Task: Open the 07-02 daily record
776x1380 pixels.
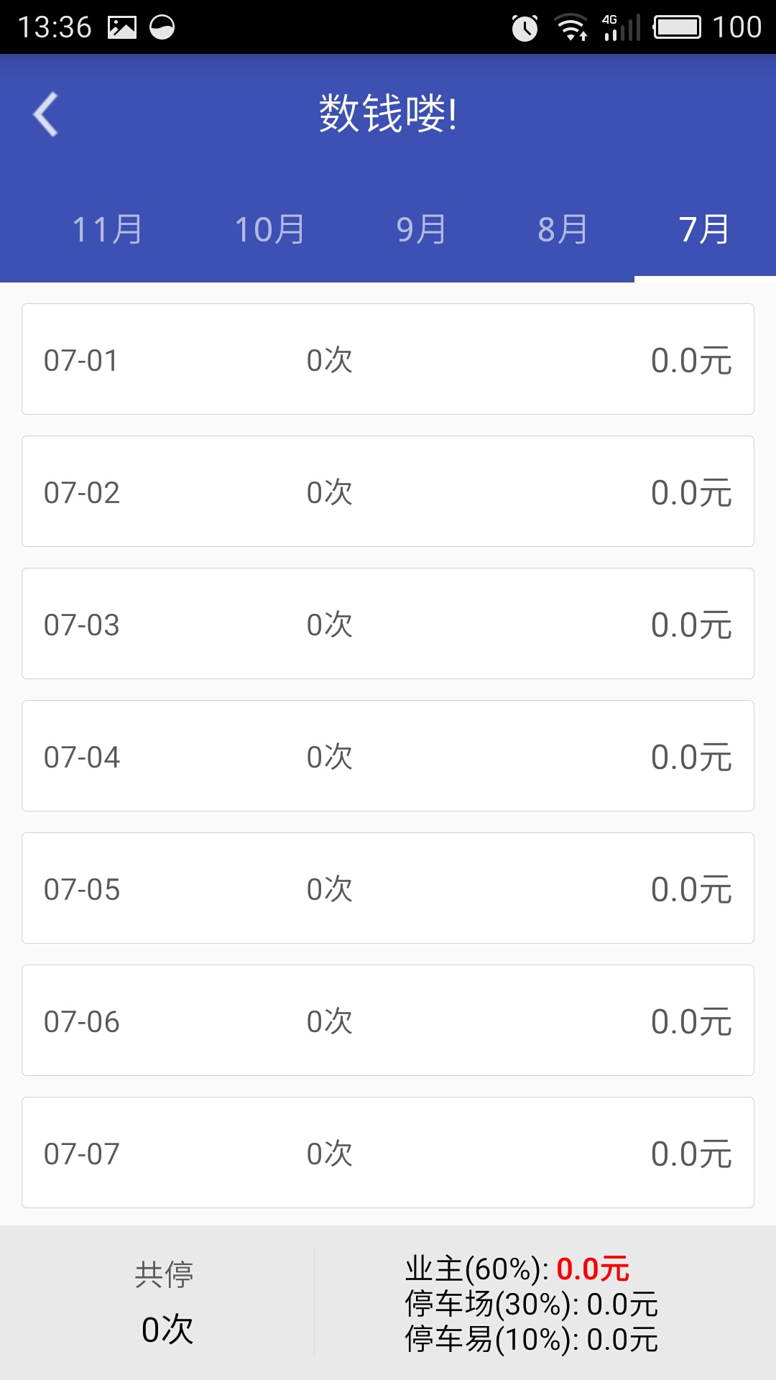Action: coord(388,492)
